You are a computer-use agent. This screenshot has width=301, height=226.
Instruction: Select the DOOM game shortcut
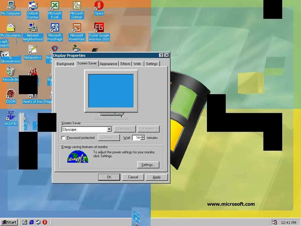tap(11, 97)
